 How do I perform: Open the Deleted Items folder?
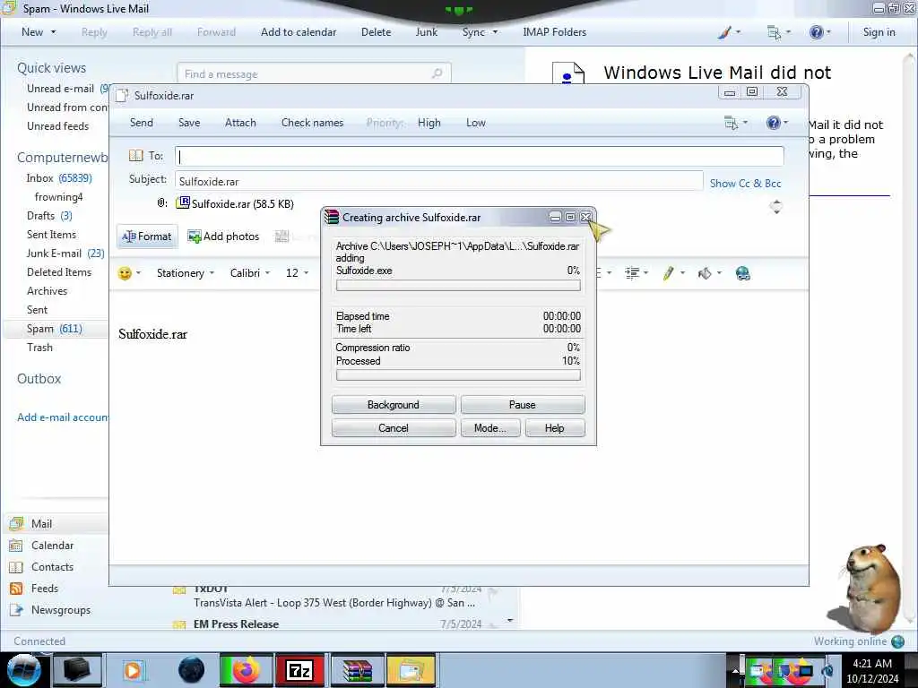[59, 272]
